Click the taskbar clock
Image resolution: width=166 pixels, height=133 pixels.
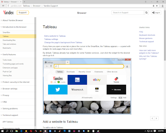click(x=160, y=131)
